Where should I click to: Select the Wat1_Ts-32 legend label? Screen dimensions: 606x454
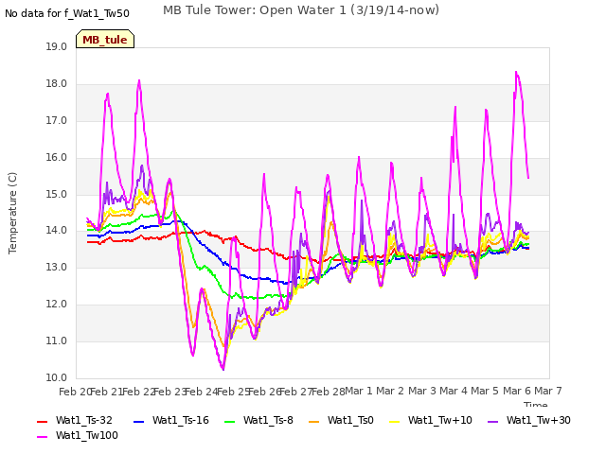(84, 420)
